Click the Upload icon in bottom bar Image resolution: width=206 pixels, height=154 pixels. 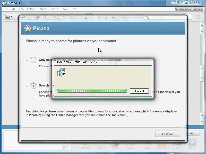click(85, 146)
